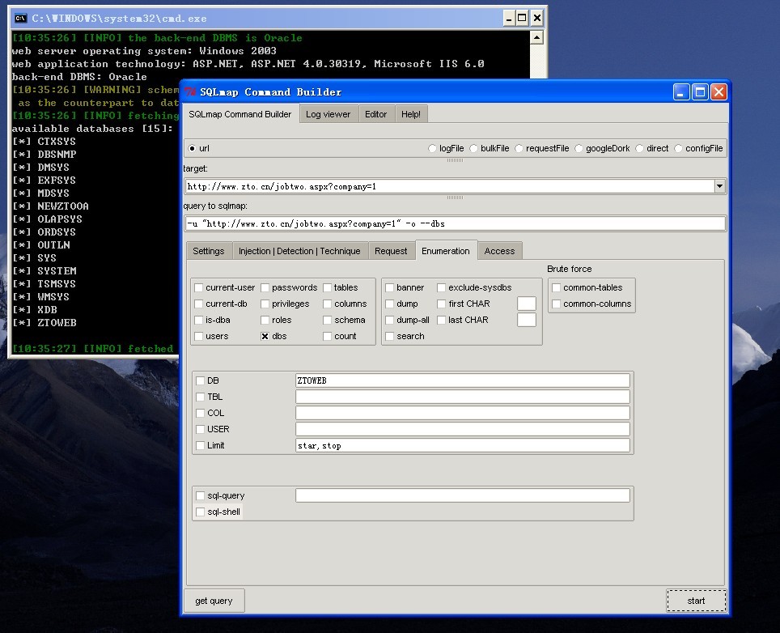Expand the target URL dropdown arrow
This screenshot has height=633, width=780.
pyautogui.click(x=720, y=186)
